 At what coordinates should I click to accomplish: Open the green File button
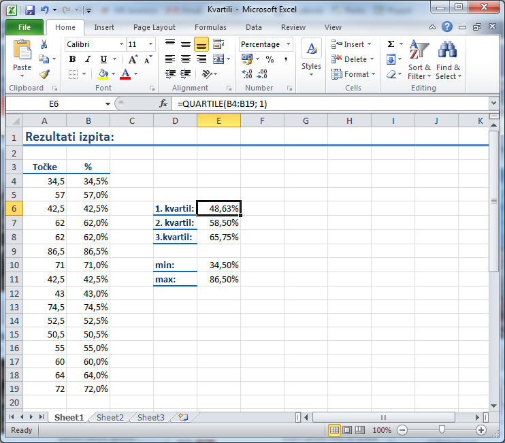coord(25,27)
